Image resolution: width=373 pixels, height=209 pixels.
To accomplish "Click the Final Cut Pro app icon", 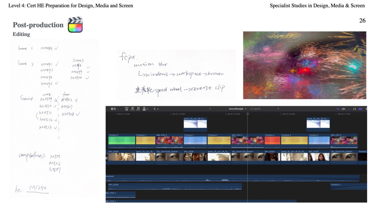I will click(75, 25).
